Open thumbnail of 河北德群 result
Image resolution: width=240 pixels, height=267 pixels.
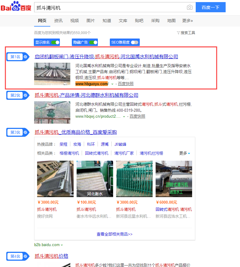click(x=52, y=112)
